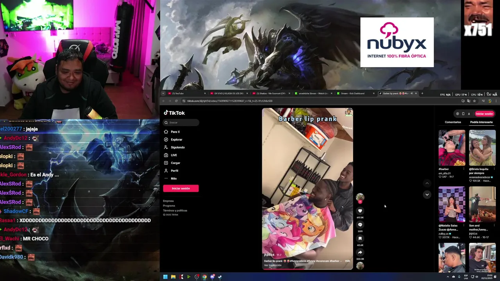Open Perfil in TikTok sidebar
This screenshot has height=281, width=500.
[x=171, y=171]
